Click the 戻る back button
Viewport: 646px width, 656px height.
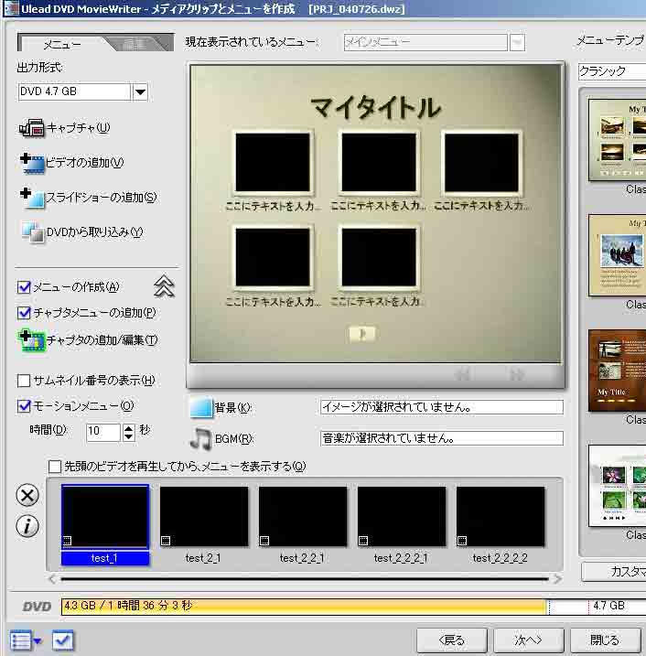[x=451, y=640]
